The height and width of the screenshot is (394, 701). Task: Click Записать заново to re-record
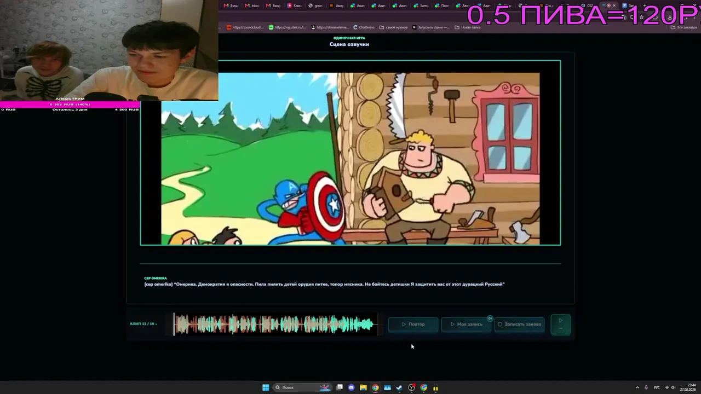pyautogui.click(x=519, y=324)
